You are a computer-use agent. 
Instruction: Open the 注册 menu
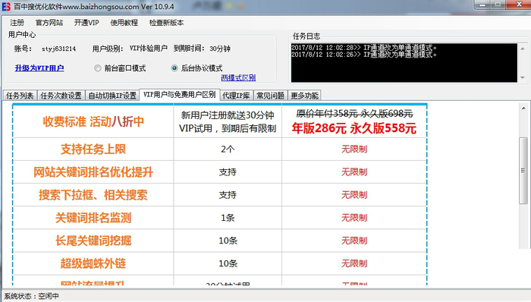17,23
